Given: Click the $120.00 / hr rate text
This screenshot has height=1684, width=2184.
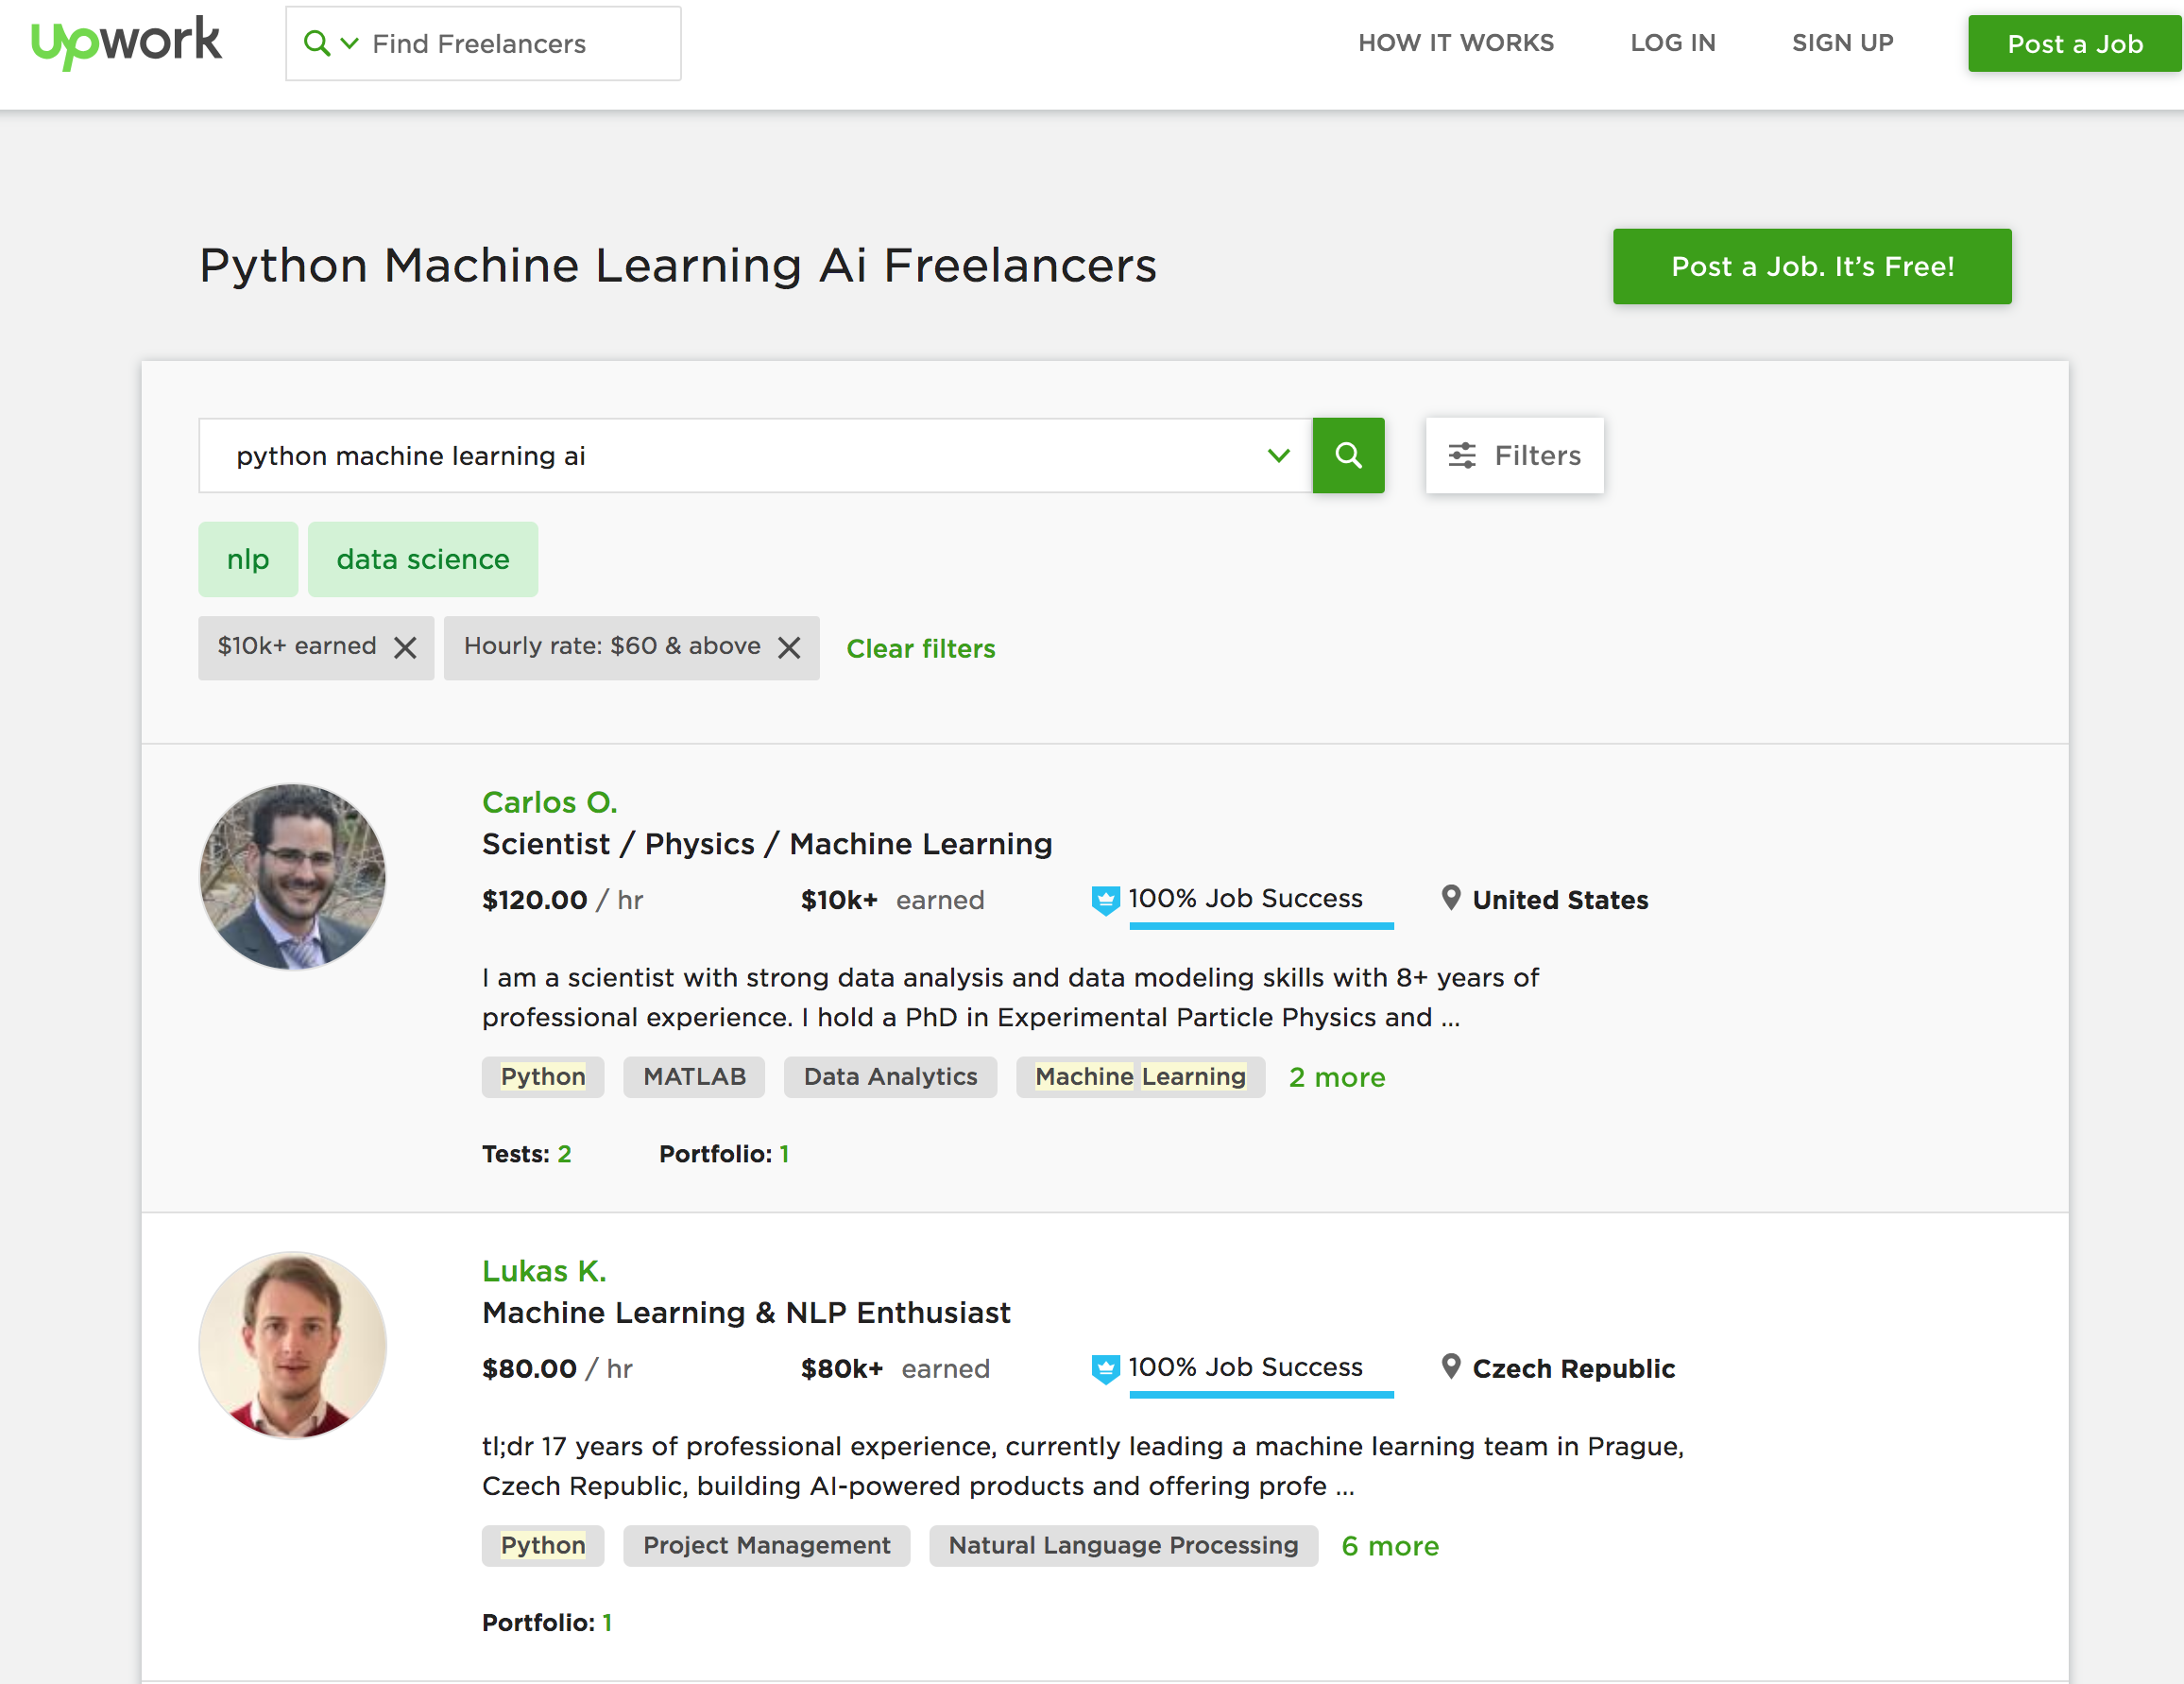Looking at the screenshot, I should [562, 900].
